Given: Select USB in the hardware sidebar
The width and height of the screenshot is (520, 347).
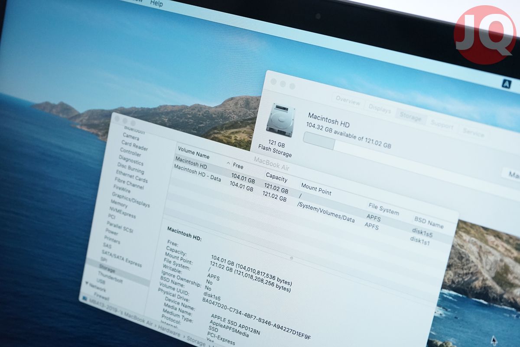Looking at the screenshot, I should tap(101, 282).
